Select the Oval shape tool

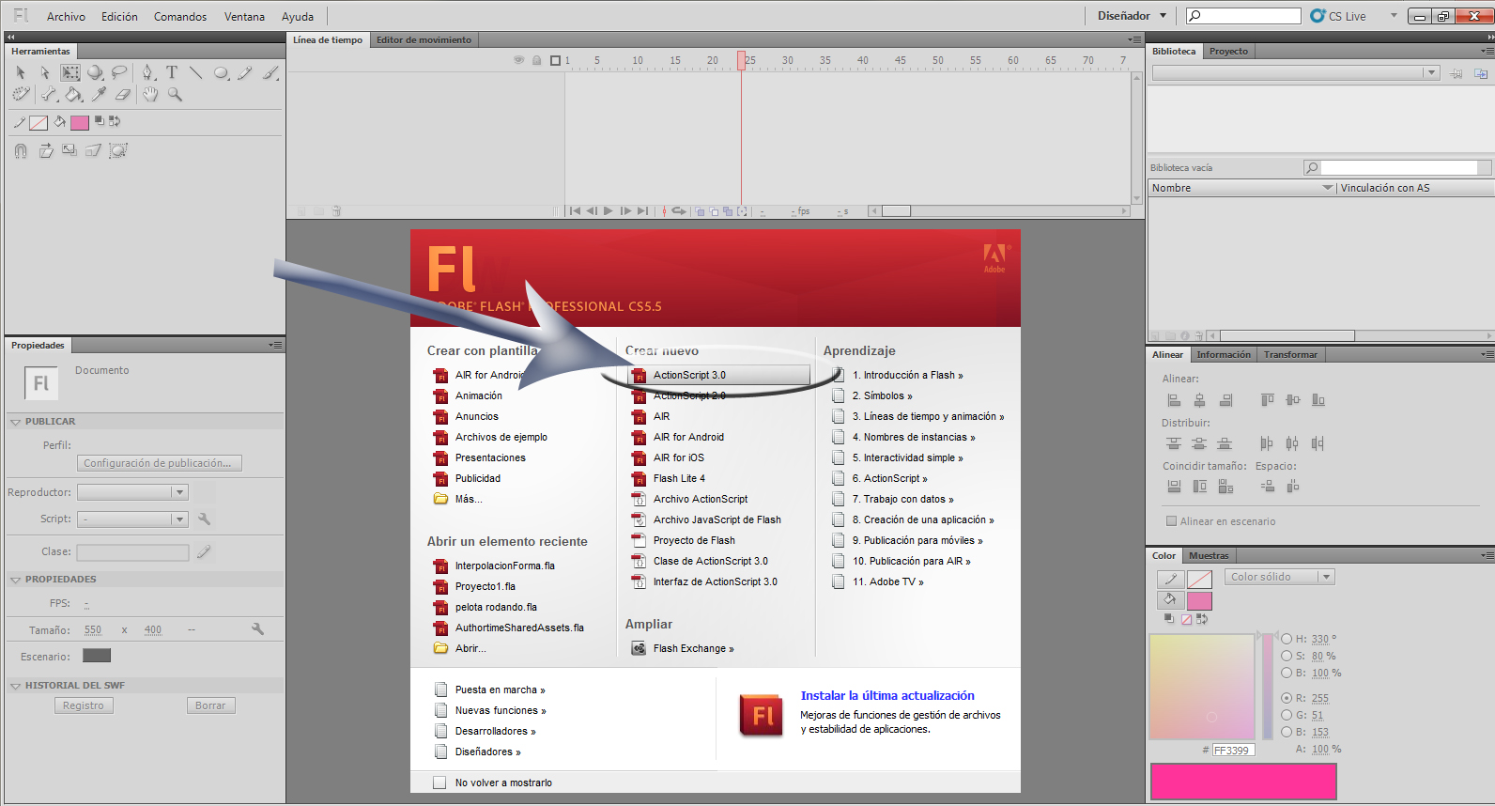(221, 72)
